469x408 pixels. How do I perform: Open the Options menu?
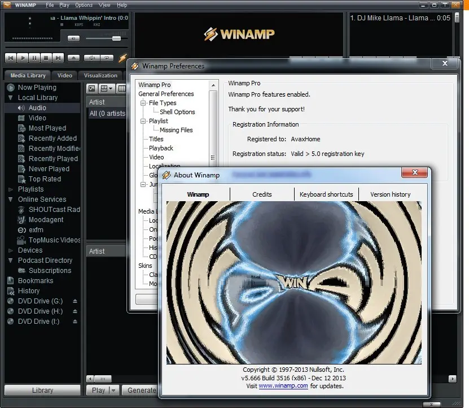84,5
